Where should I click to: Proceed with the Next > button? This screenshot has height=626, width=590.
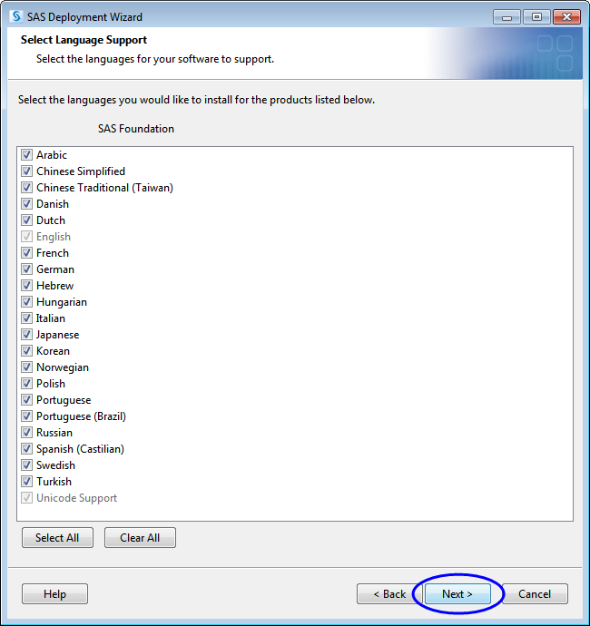(x=457, y=594)
